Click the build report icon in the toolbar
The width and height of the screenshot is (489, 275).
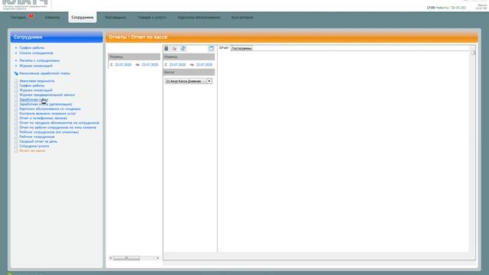pos(167,48)
